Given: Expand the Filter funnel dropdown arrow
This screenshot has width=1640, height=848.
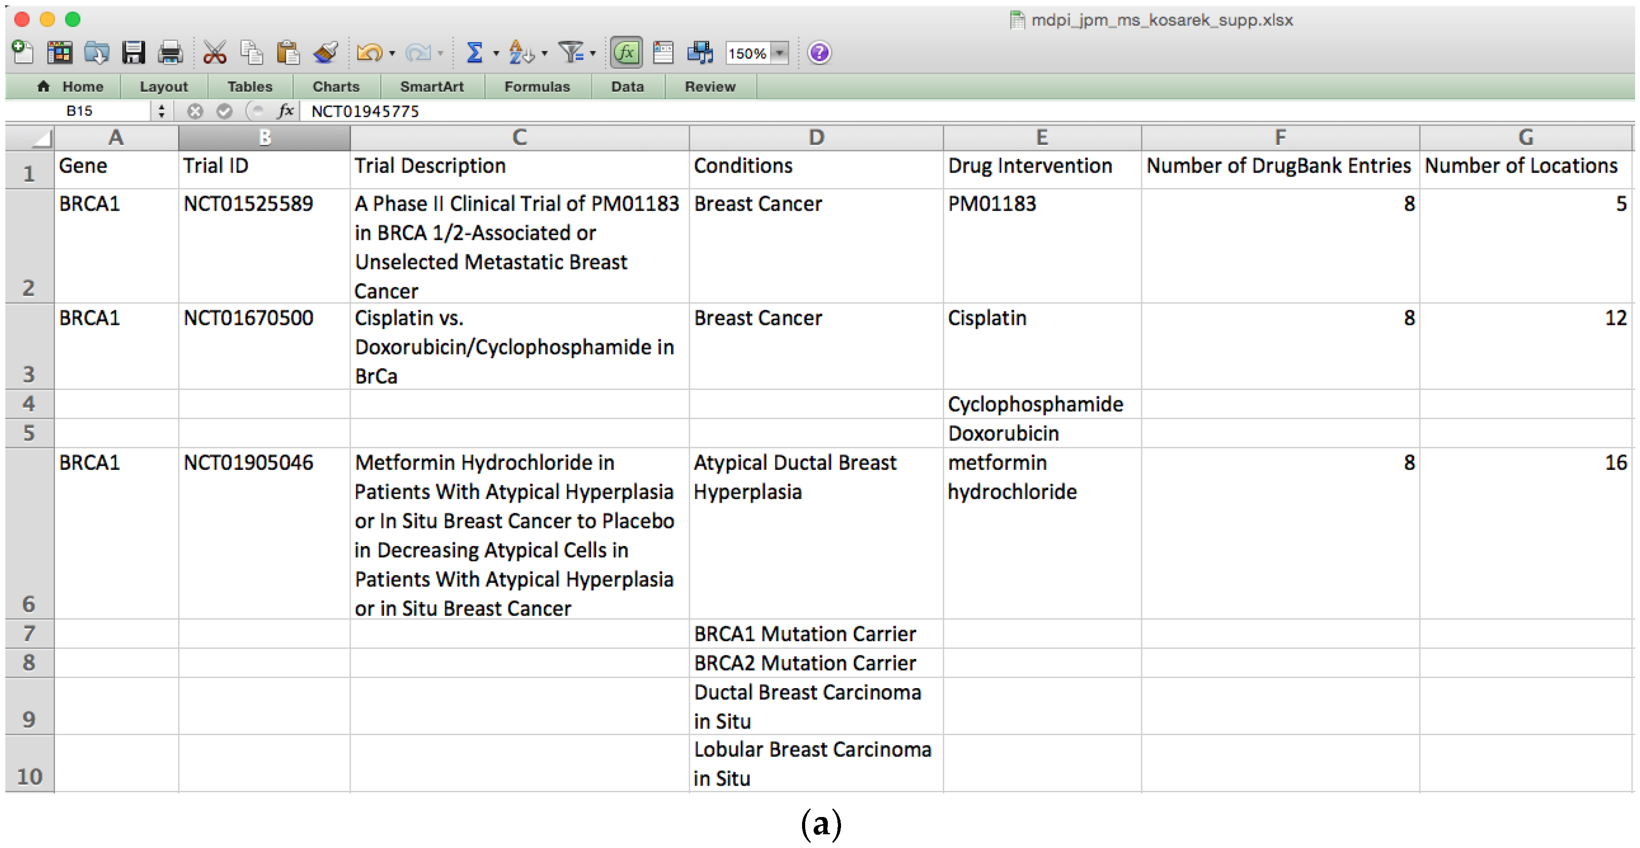Looking at the screenshot, I should point(593,54).
